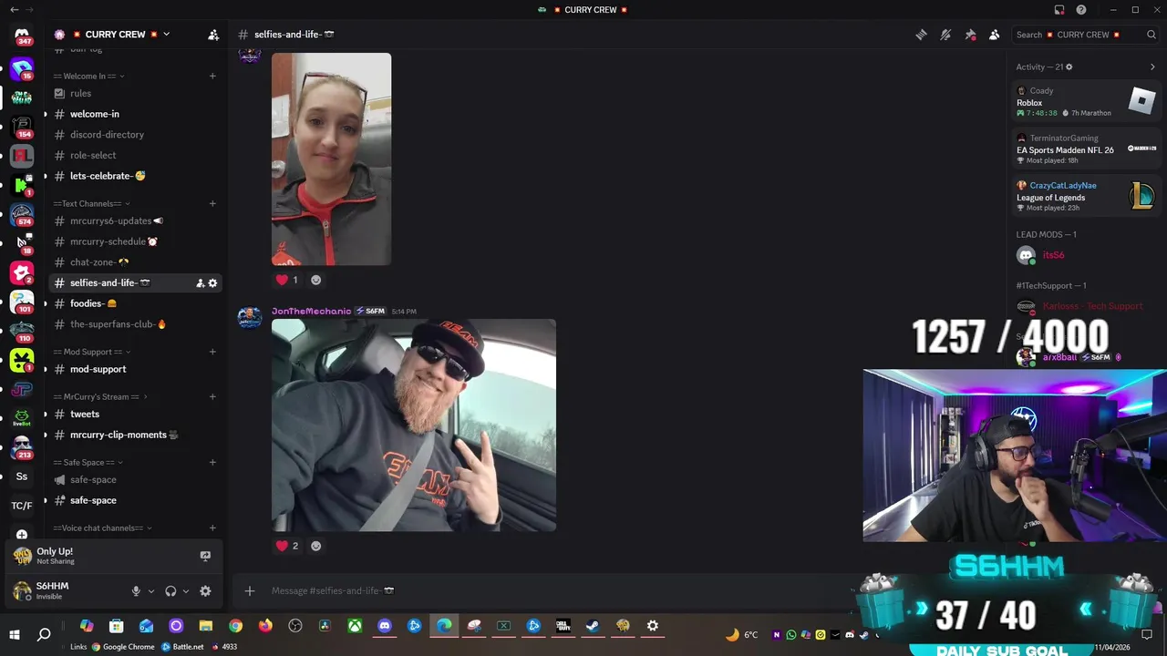The image size is (1167, 656).
Task: Open the woman's selfie image
Action: point(331,159)
